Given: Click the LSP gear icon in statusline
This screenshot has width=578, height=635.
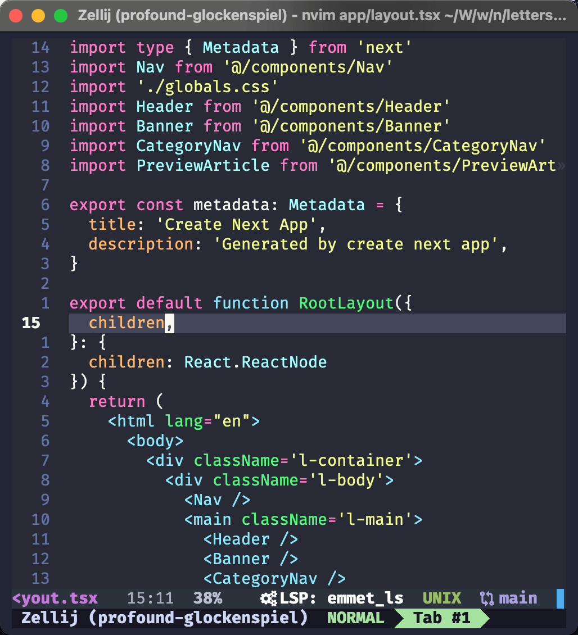Looking at the screenshot, I should [x=269, y=598].
